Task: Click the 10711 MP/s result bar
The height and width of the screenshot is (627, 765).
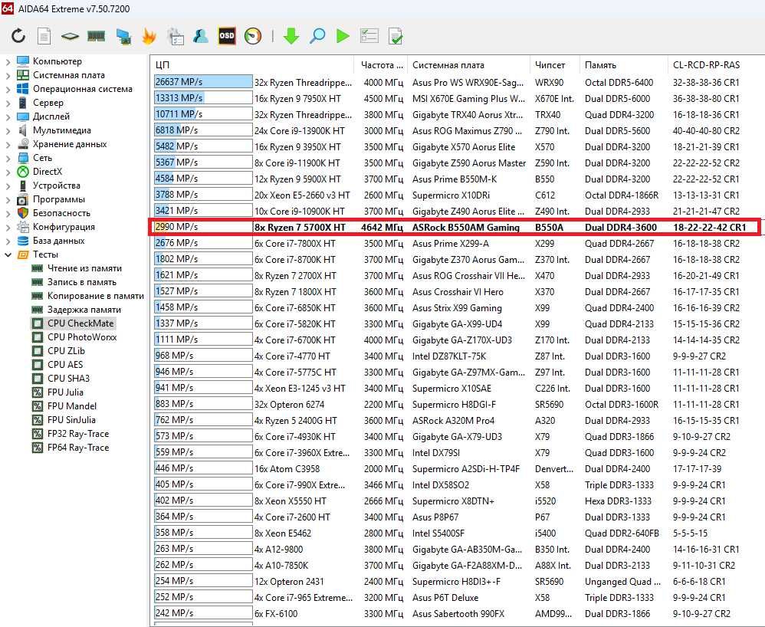Action: coord(203,114)
